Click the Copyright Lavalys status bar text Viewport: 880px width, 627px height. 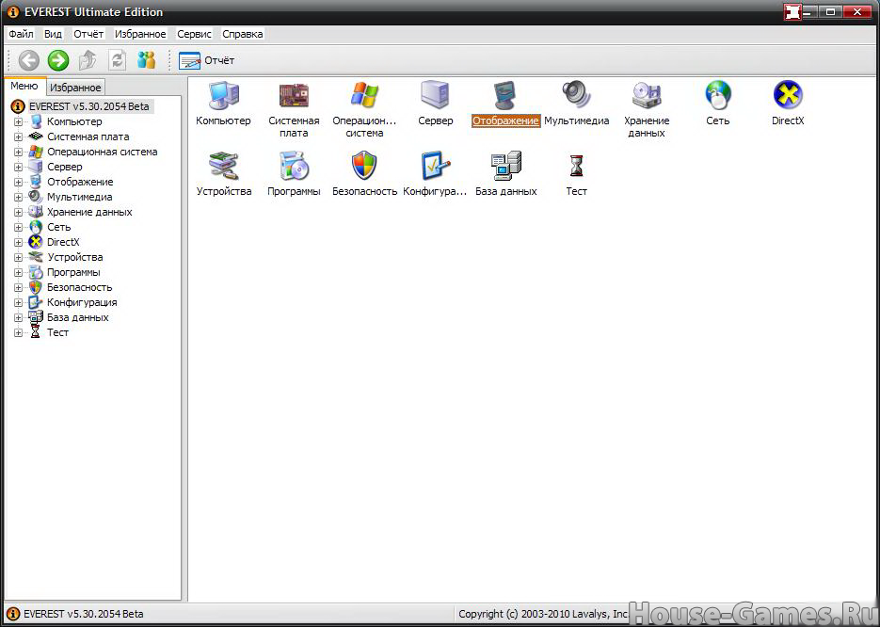(543, 614)
